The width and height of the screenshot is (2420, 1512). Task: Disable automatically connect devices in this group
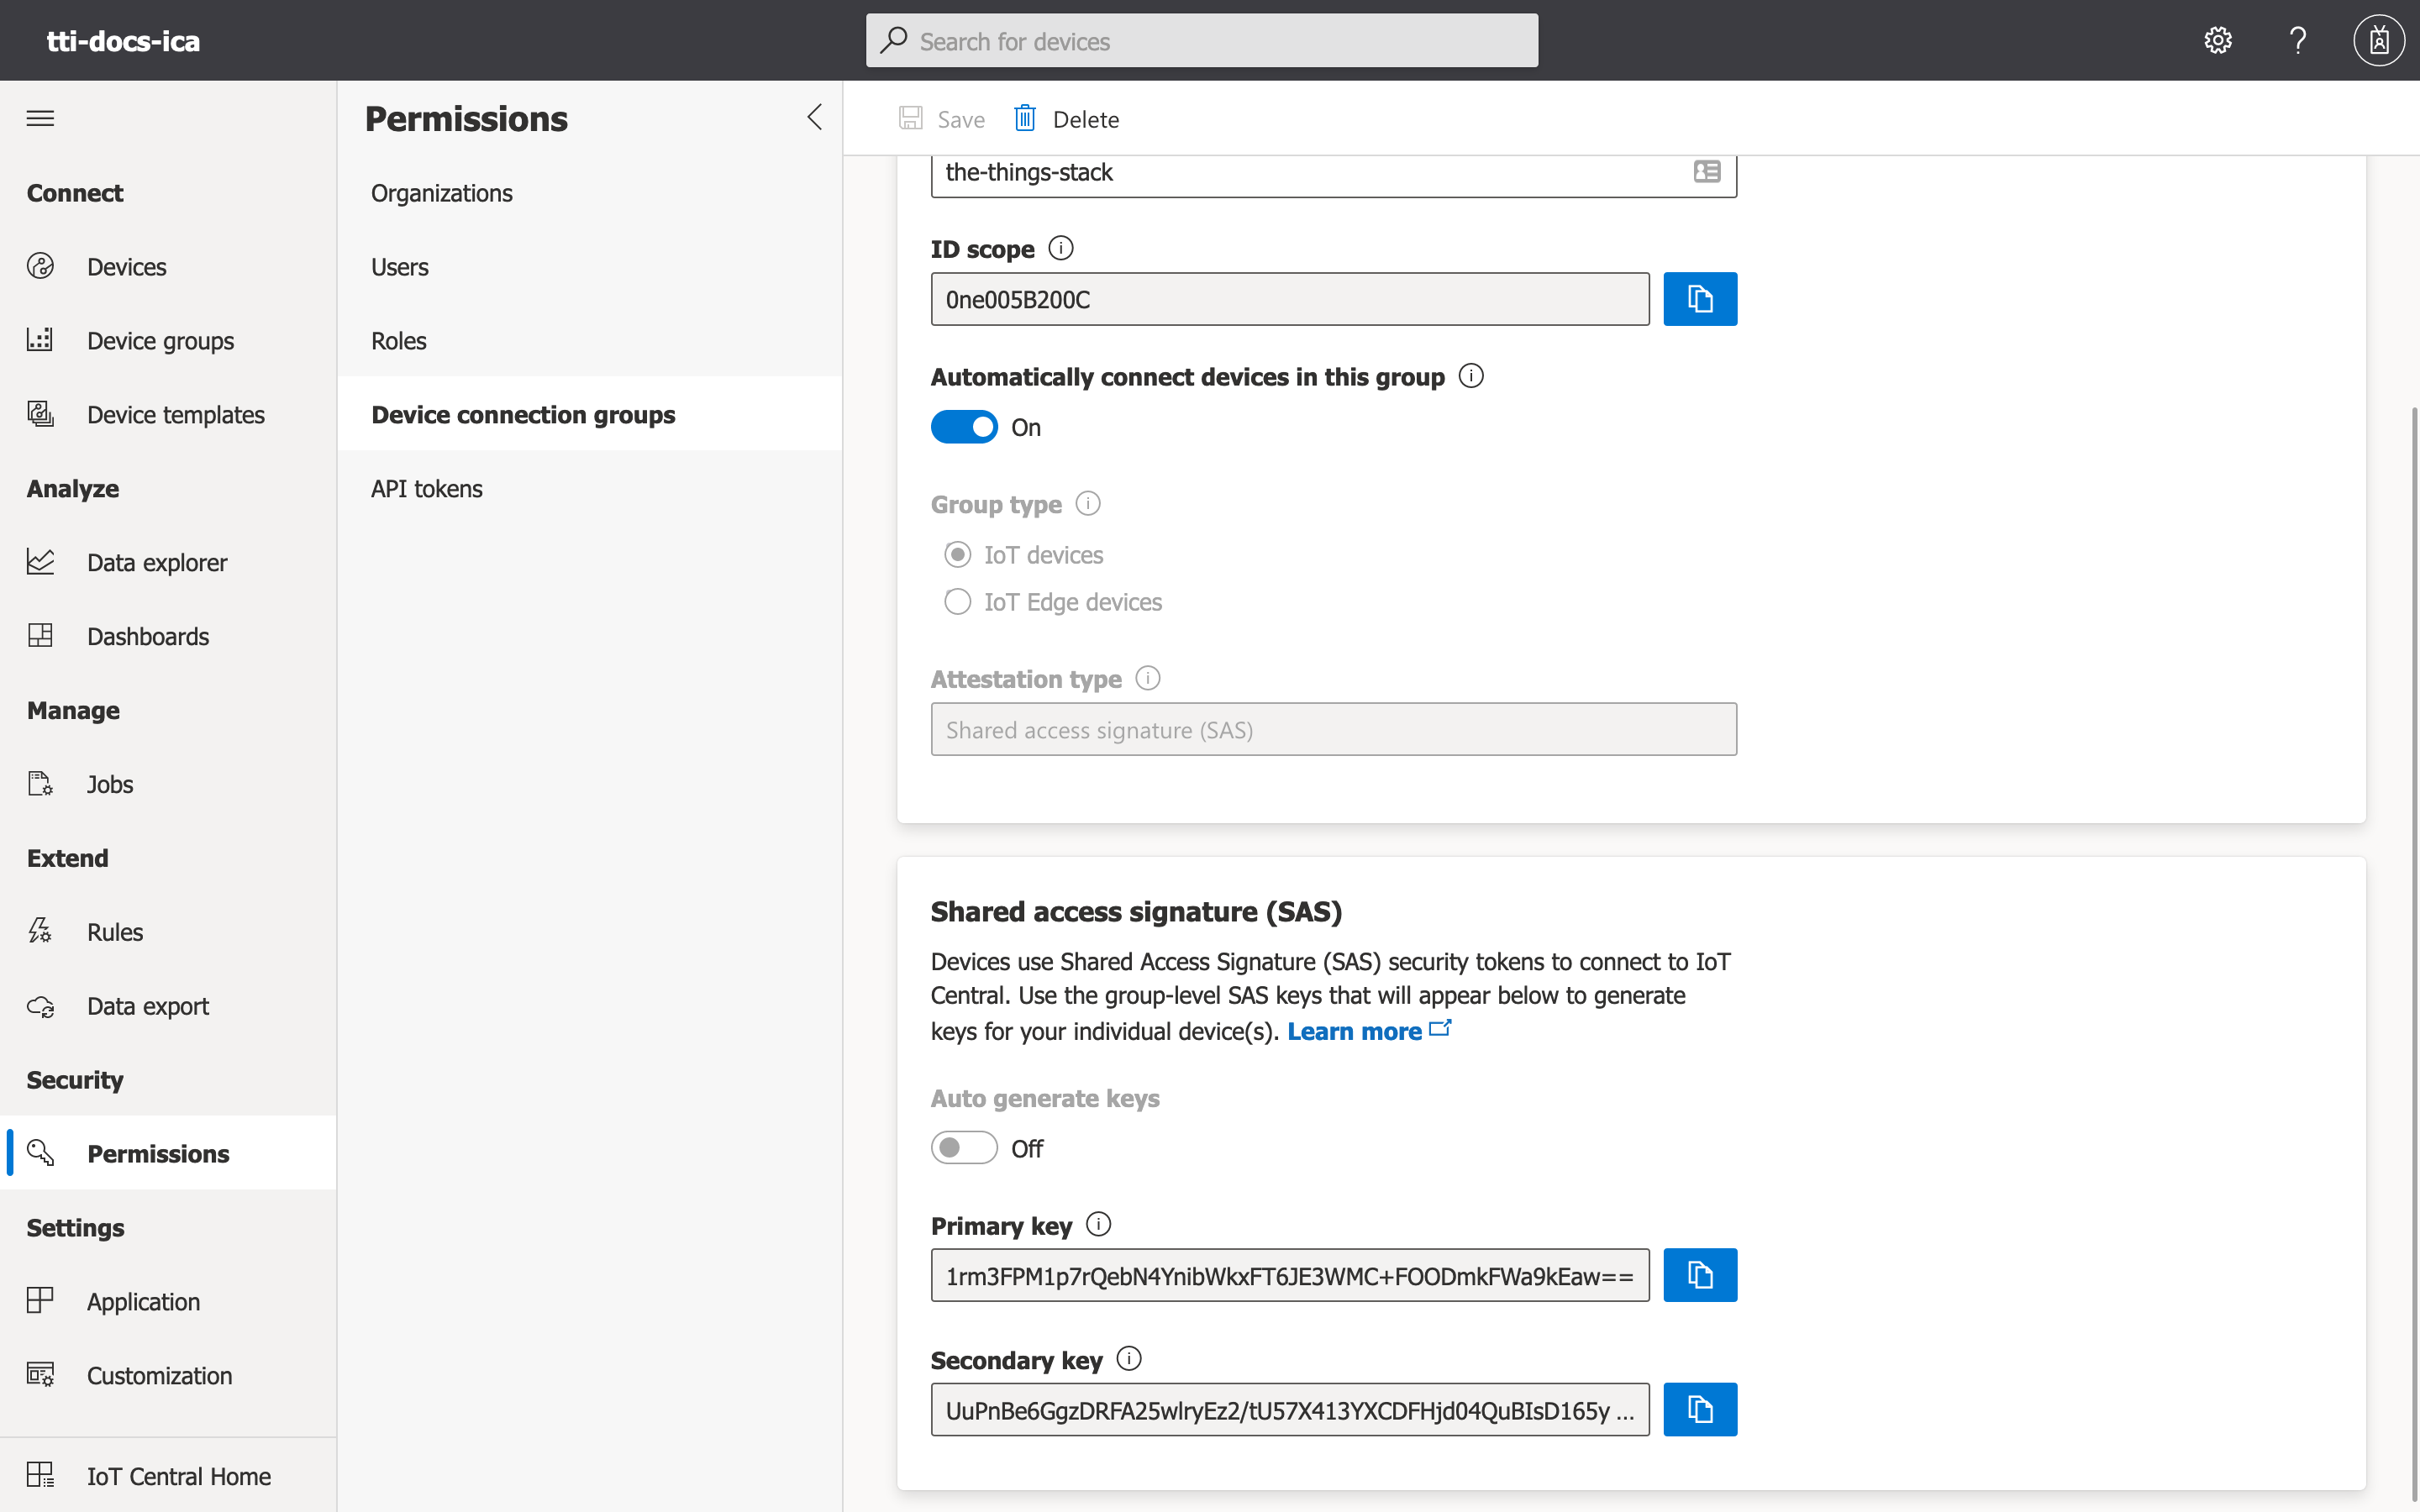click(963, 426)
